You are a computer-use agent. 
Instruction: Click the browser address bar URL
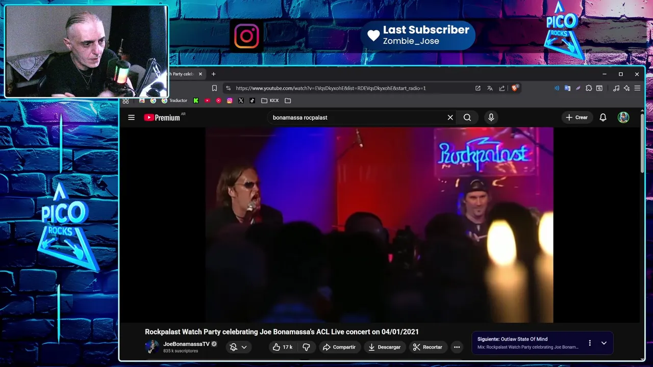coord(331,88)
